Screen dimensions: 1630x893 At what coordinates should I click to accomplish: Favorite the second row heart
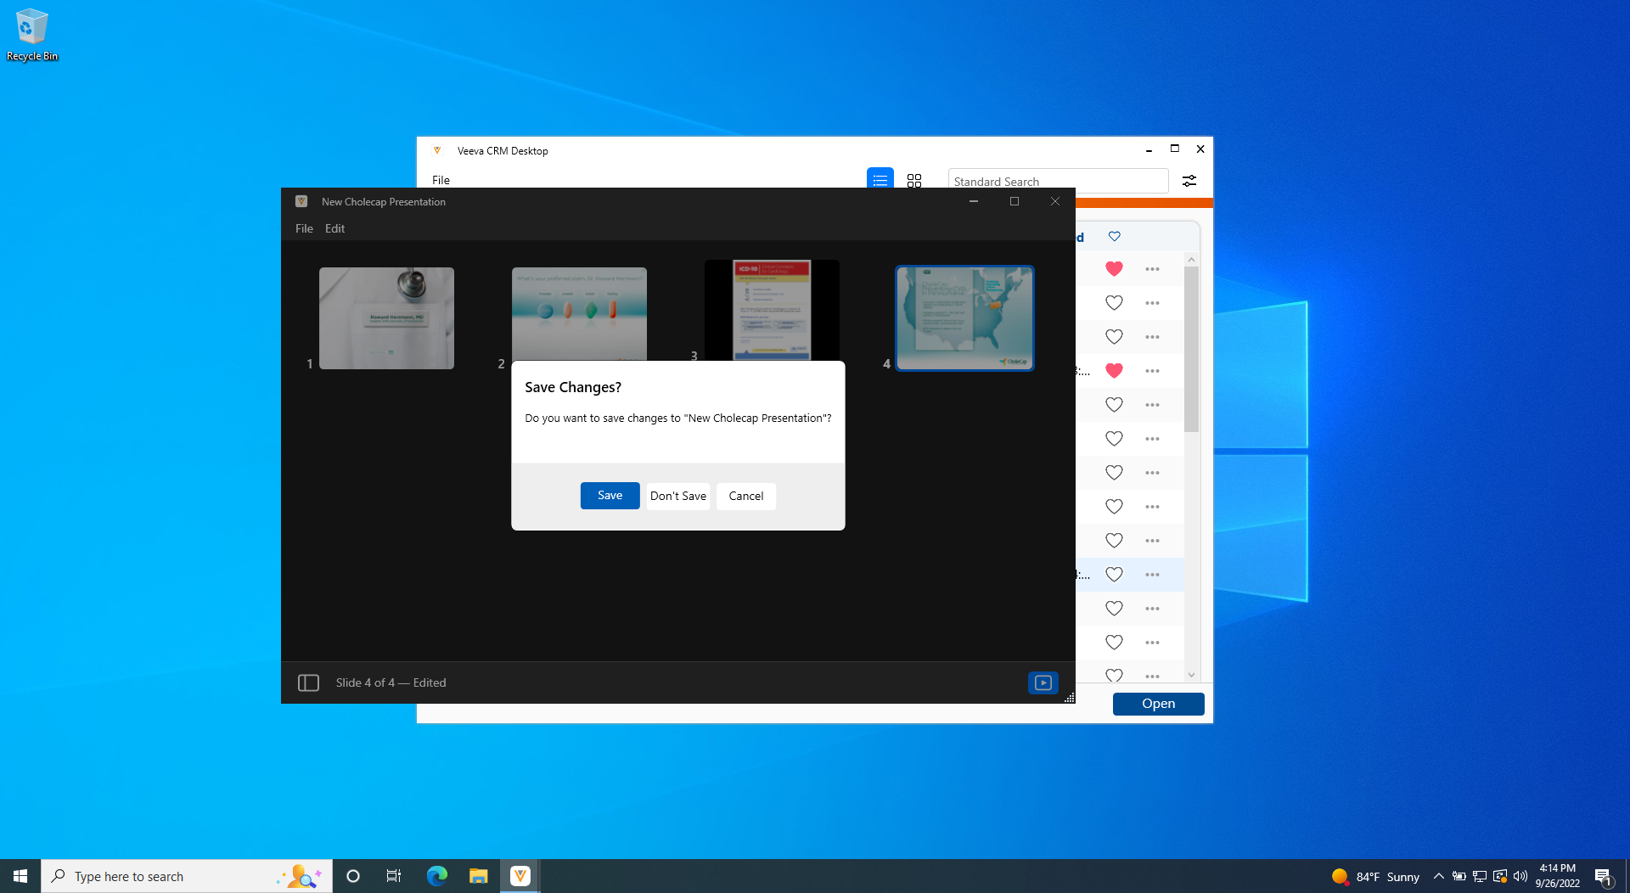pos(1114,303)
